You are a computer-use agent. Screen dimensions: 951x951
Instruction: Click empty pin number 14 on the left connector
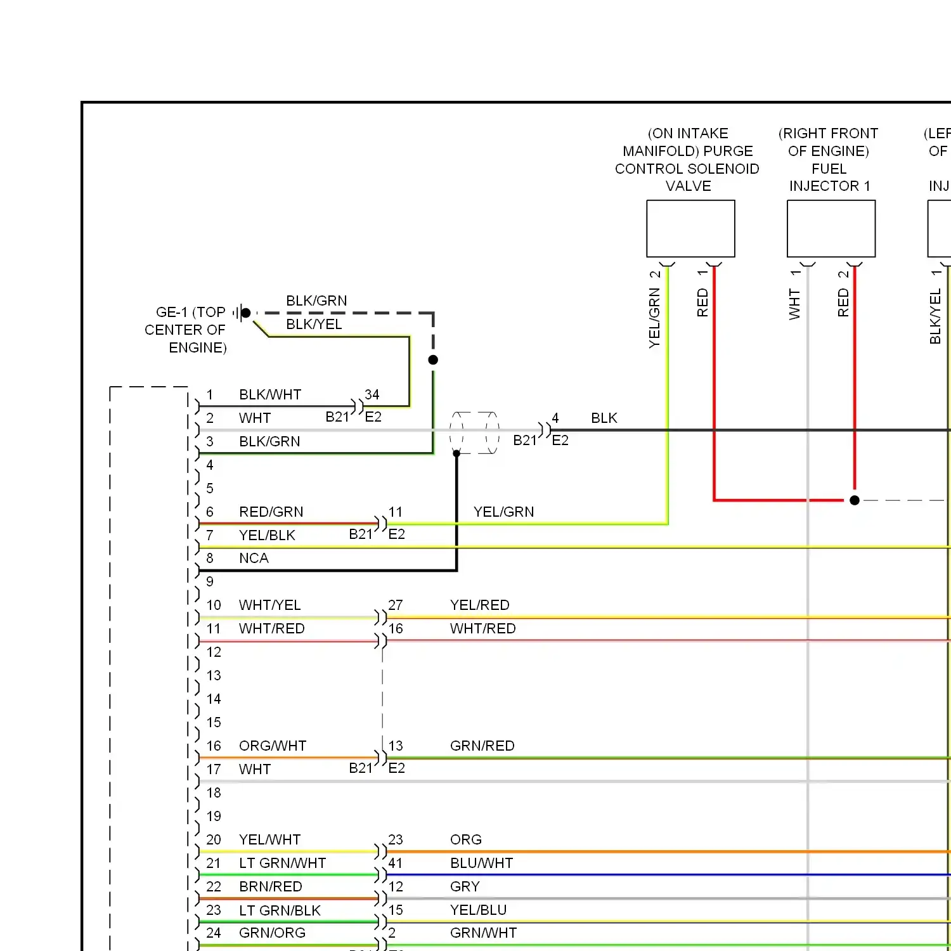click(x=214, y=699)
